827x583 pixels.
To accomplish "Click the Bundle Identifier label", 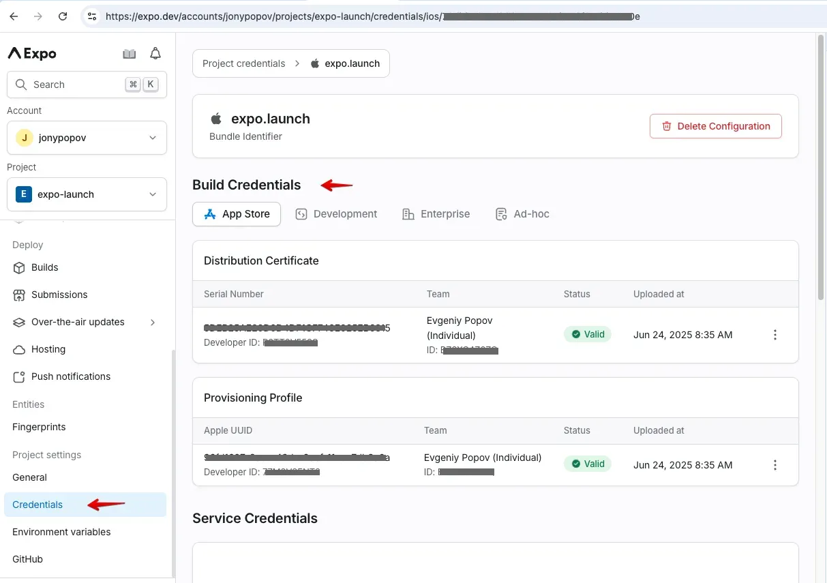I will [245, 136].
